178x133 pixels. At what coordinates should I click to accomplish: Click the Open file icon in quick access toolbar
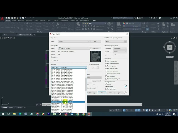pyautogui.click(x=9, y=18)
